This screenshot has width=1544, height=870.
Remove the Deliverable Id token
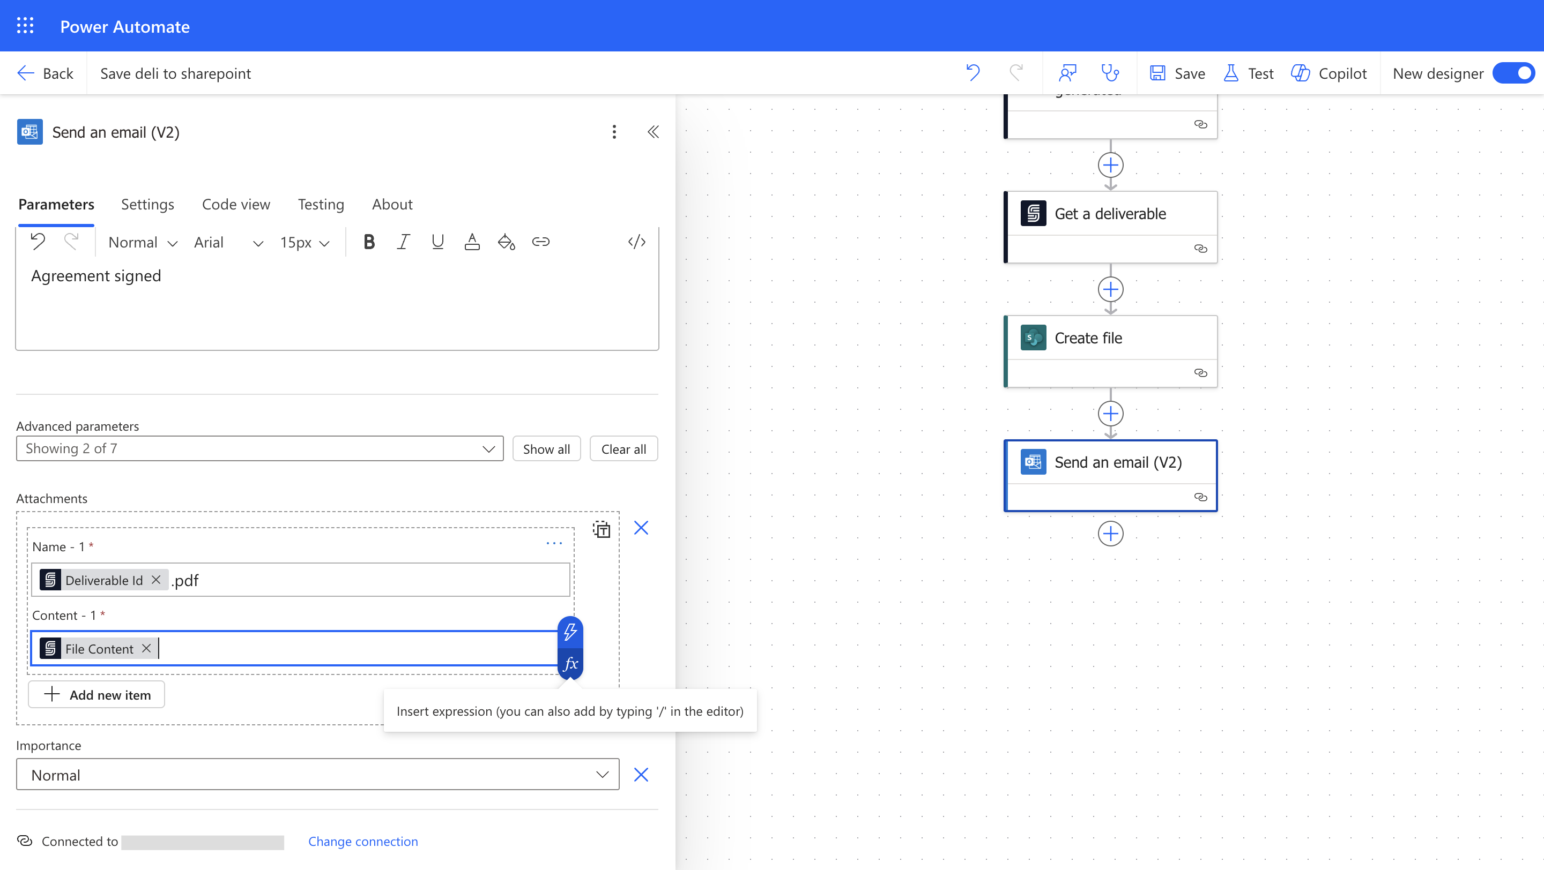click(x=156, y=580)
